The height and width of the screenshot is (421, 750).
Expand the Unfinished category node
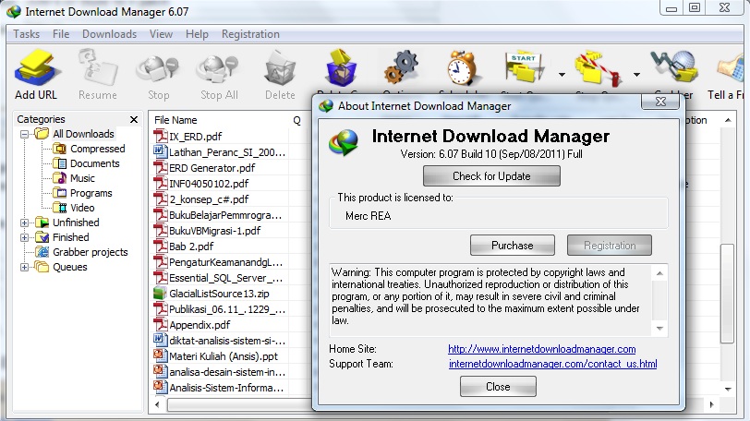click(x=24, y=223)
